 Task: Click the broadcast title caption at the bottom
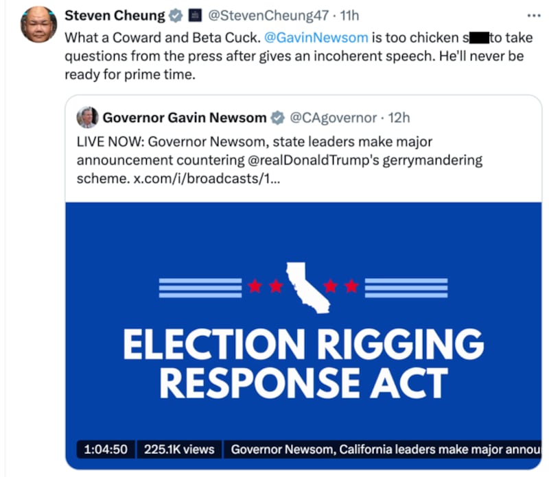tap(384, 450)
